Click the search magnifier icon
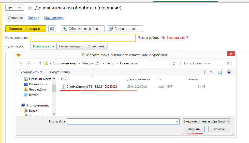 tap(228, 63)
